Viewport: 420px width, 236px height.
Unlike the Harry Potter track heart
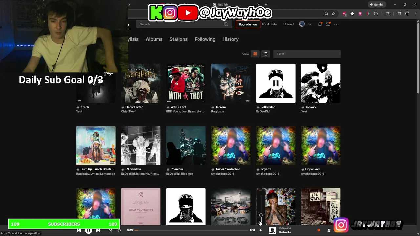[123, 107]
